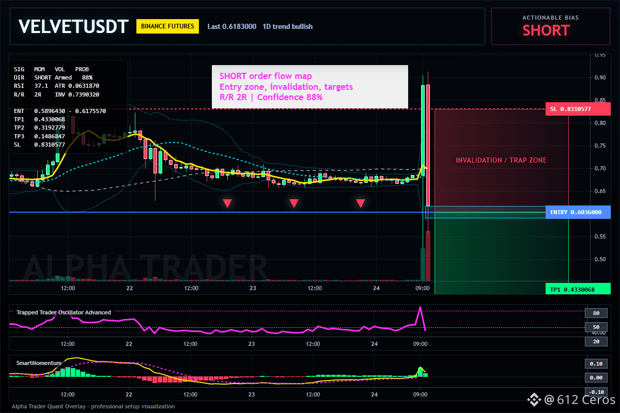This screenshot has width=620, height=413.
Task: Click the 0.50 price axis label
Action: point(599,259)
